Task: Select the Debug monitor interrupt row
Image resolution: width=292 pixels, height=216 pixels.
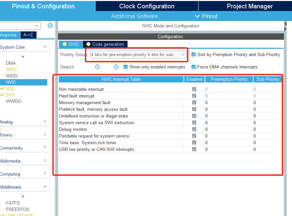Action: coord(170,129)
